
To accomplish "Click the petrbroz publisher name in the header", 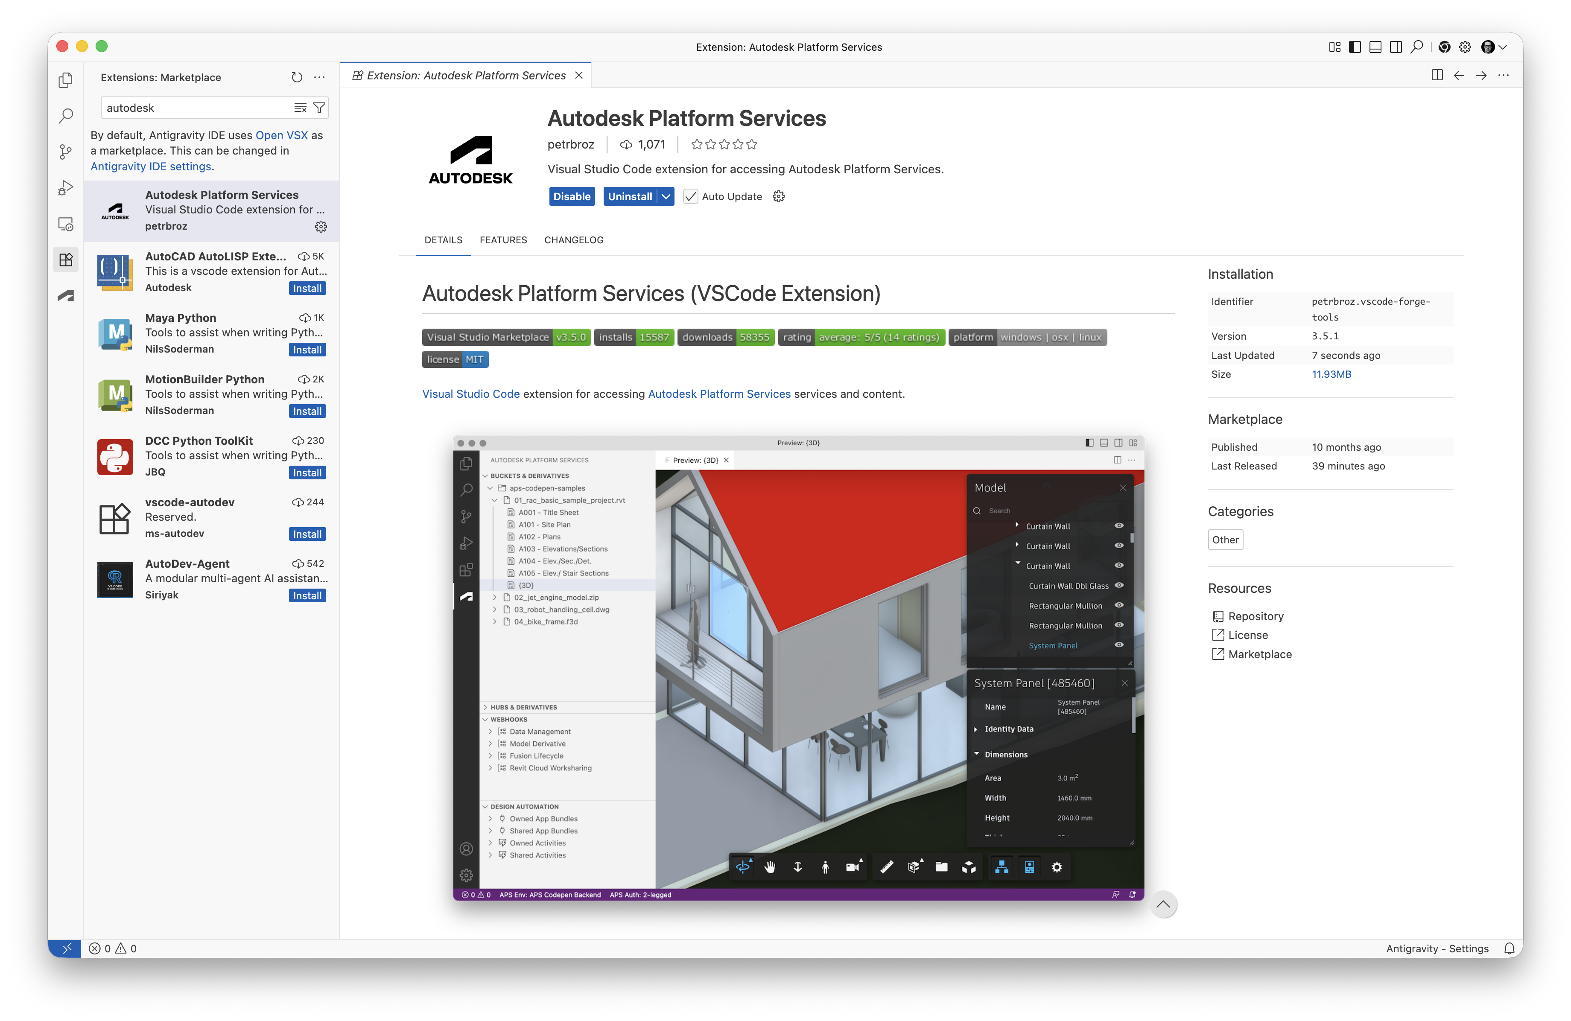I will pyautogui.click(x=570, y=145).
